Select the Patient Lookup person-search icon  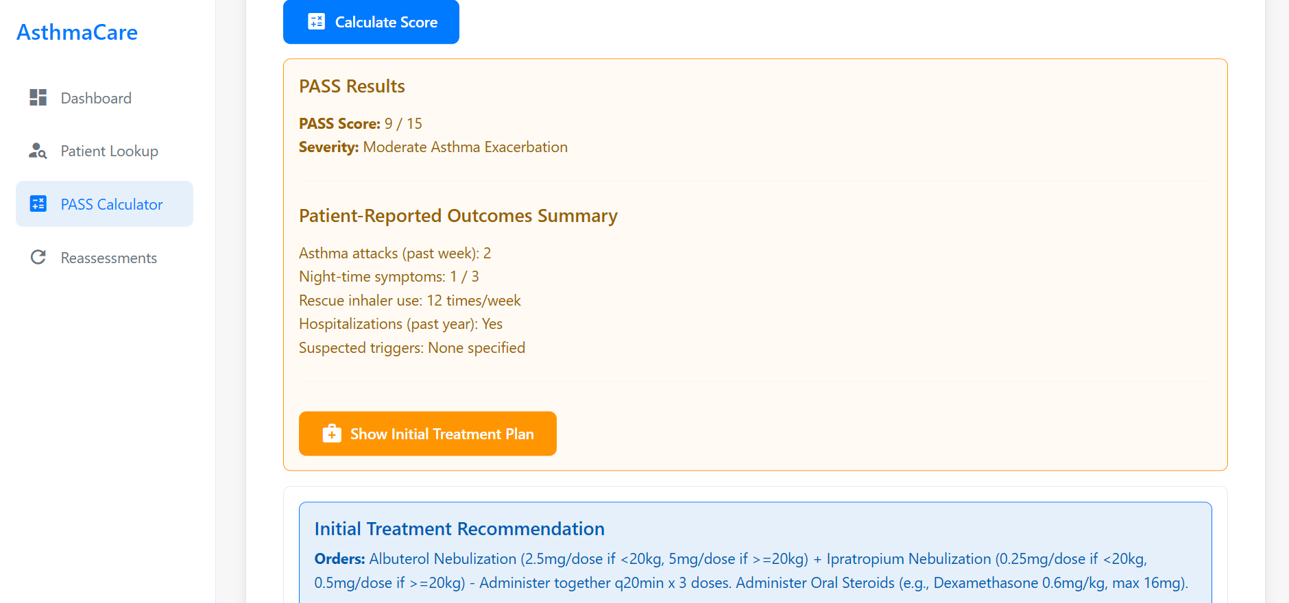click(38, 151)
